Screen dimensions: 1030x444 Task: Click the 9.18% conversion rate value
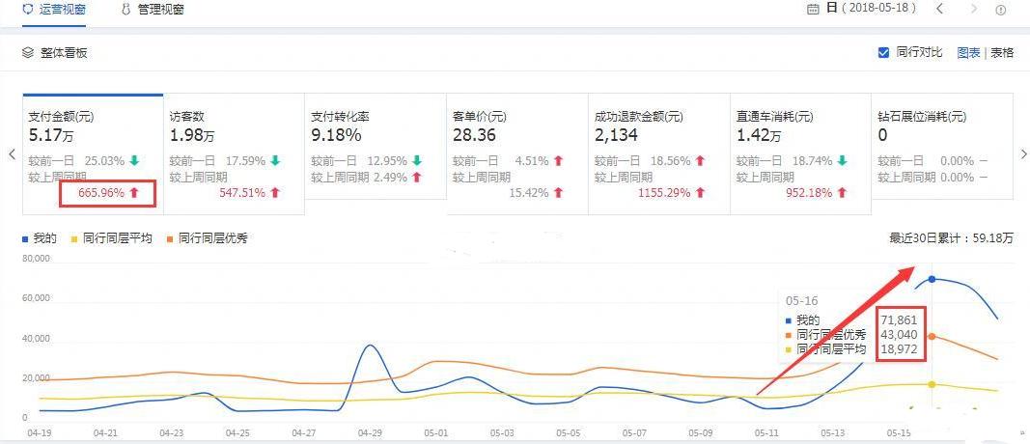click(336, 136)
